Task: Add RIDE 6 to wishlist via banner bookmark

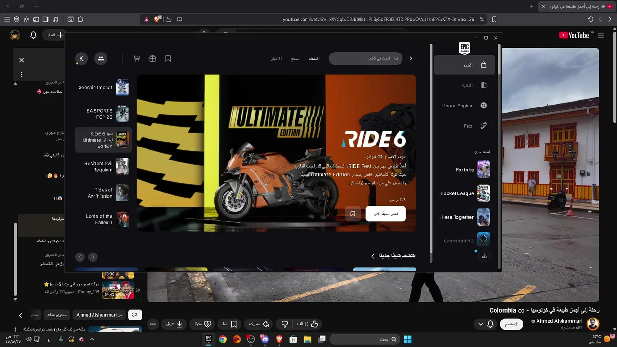Action: point(353,214)
